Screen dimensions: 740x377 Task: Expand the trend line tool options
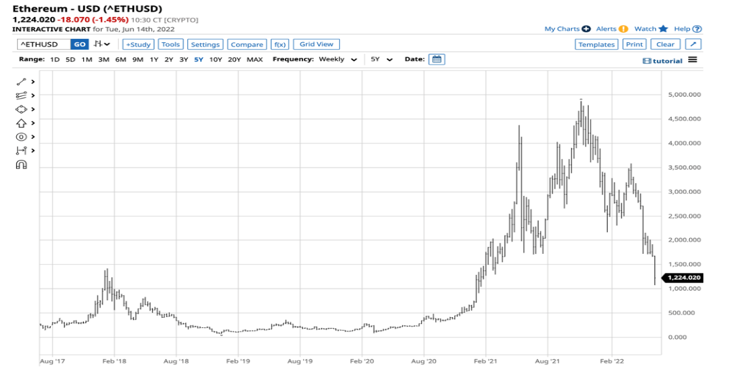click(x=33, y=82)
